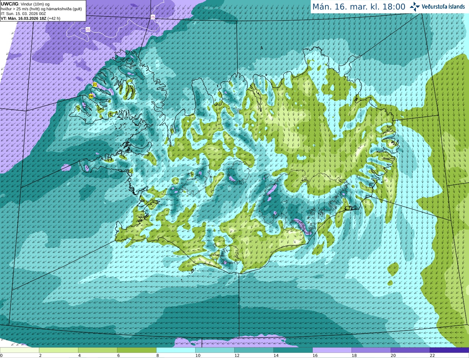469x358 pixels.
Task: Click the Veðurstofa Íslands logo icon
Action: 414,7
